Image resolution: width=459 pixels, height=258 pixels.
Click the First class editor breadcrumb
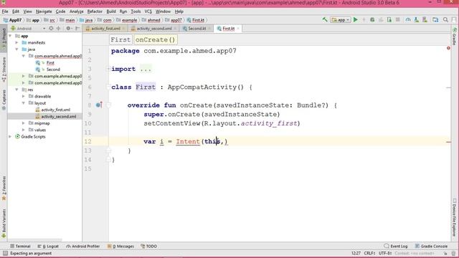point(120,40)
